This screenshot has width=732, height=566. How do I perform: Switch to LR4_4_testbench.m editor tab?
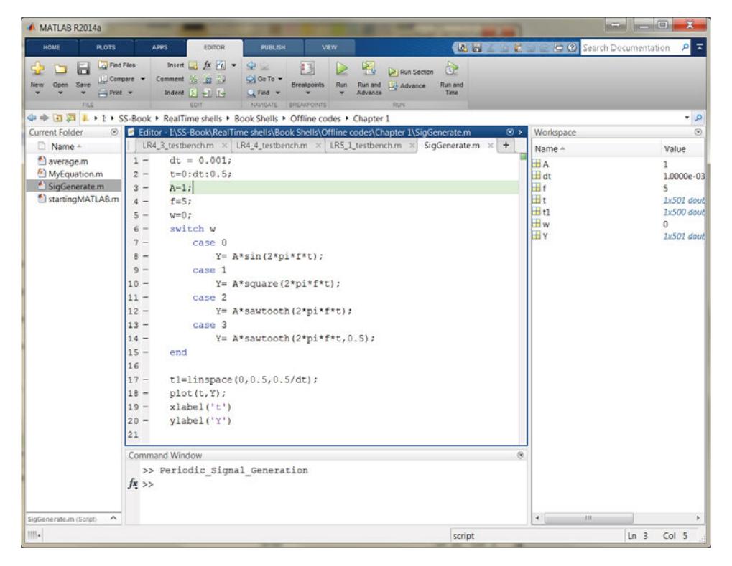272,146
